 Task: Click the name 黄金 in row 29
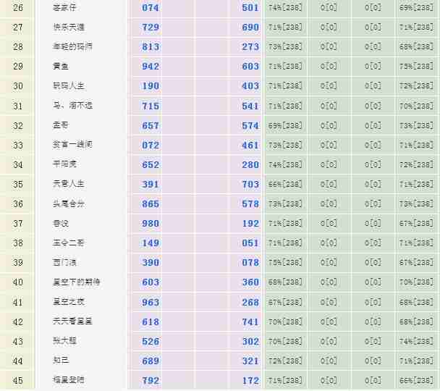click(60, 67)
